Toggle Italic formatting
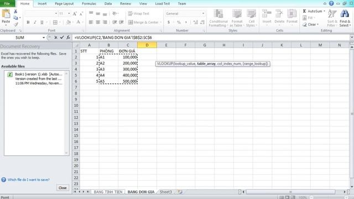Image resolution: width=354 pixels, height=199 pixels. pyautogui.click(x=35, y=22)
